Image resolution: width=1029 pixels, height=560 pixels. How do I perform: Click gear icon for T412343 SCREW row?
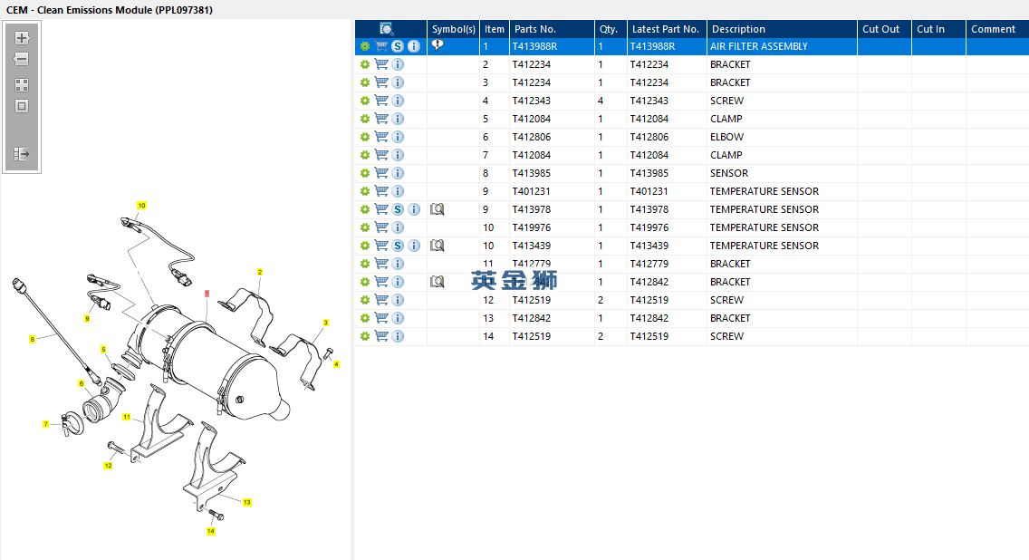click(365, 101)
